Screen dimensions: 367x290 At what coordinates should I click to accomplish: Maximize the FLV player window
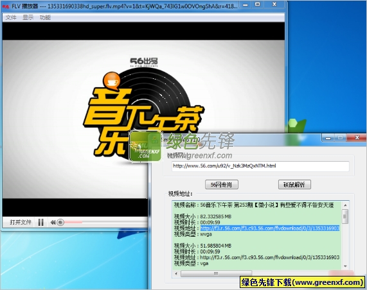click(x=258, y=4)
